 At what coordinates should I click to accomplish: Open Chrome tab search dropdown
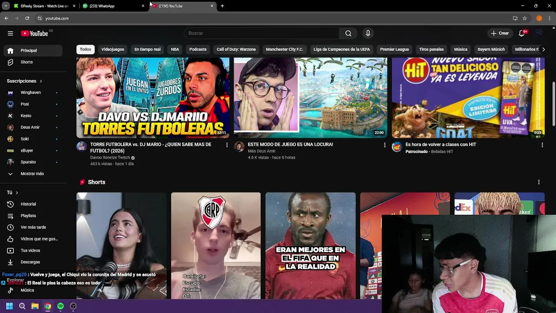tap(6, 6)
